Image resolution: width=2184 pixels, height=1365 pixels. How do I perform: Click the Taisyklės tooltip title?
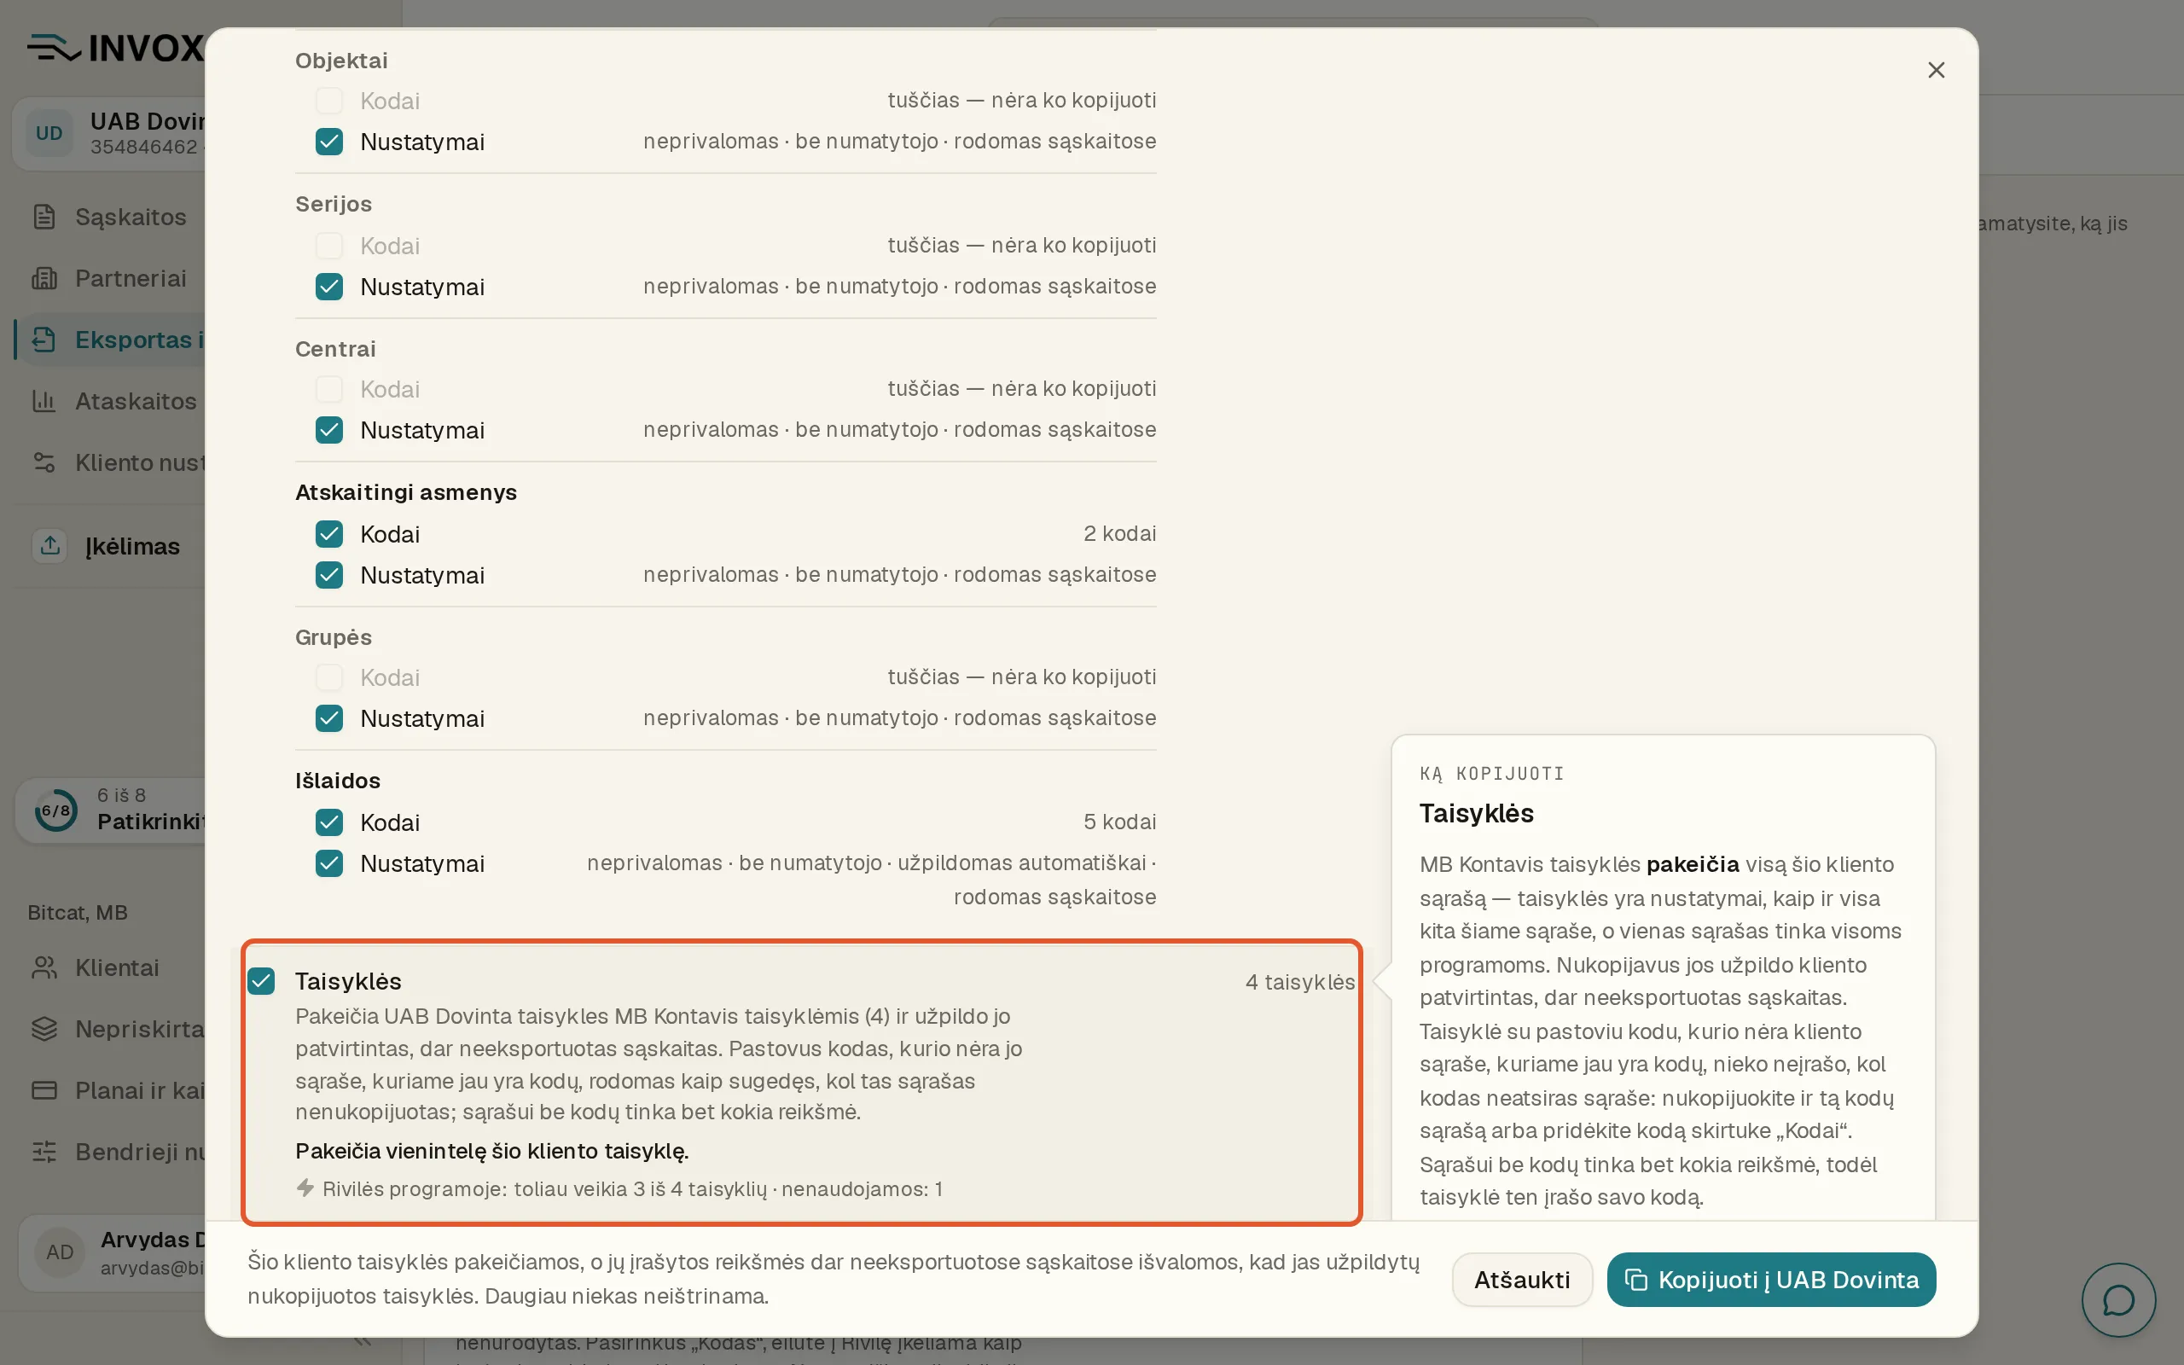pos(1477,813)
